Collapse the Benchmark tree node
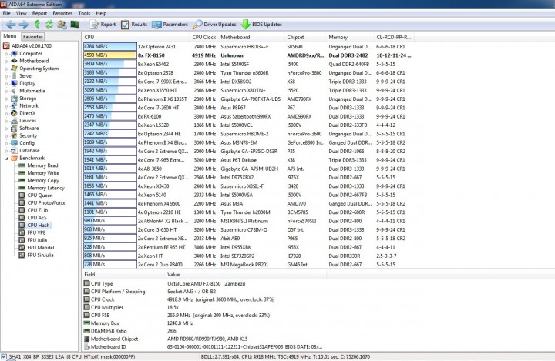The width and height of the screenshot is (555, 361). coord(6,159)
